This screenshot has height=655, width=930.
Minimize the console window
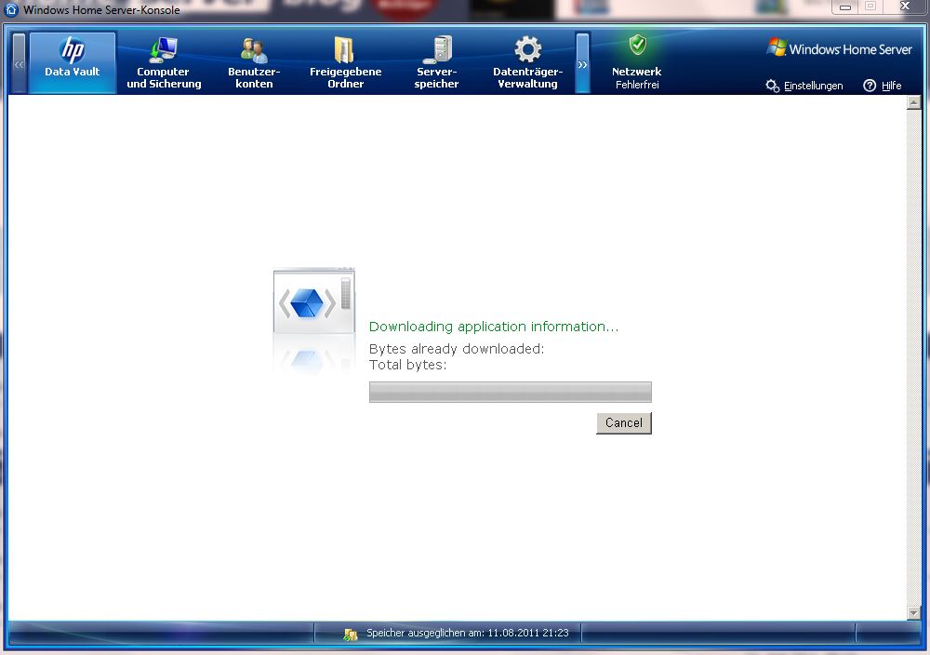tap(845, 7)
